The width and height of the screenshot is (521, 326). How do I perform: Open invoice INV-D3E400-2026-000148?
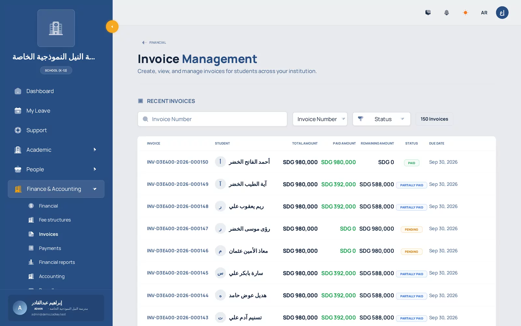click(177, 206)
